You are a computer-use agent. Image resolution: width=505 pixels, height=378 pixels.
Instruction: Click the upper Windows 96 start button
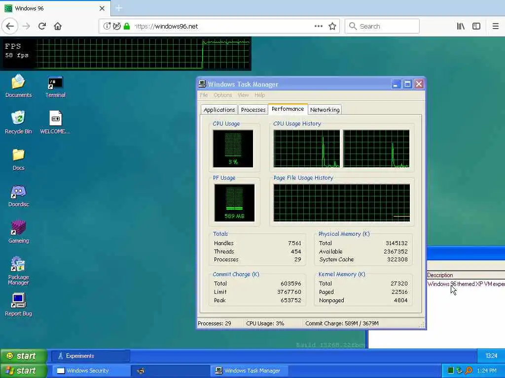point(23,356)
